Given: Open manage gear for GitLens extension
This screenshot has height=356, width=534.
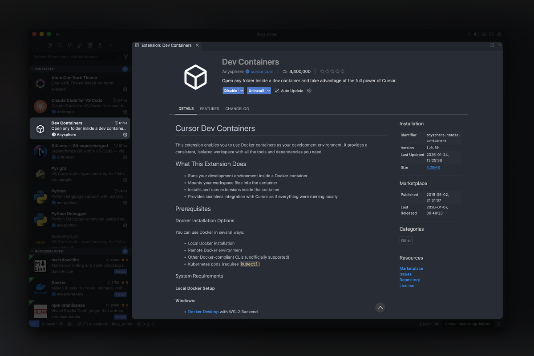Looking at the screenshot, I should pos(125,157).
